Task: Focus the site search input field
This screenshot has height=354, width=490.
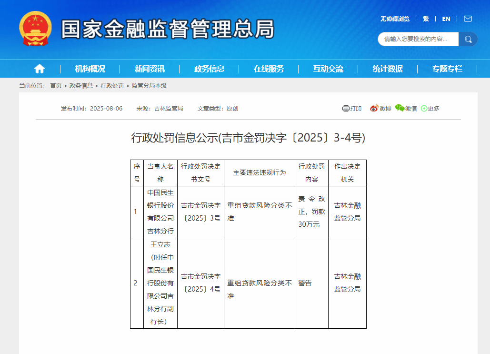Action: point(418,39)
